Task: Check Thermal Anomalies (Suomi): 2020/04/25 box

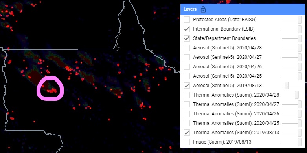Action: point(187,123)
